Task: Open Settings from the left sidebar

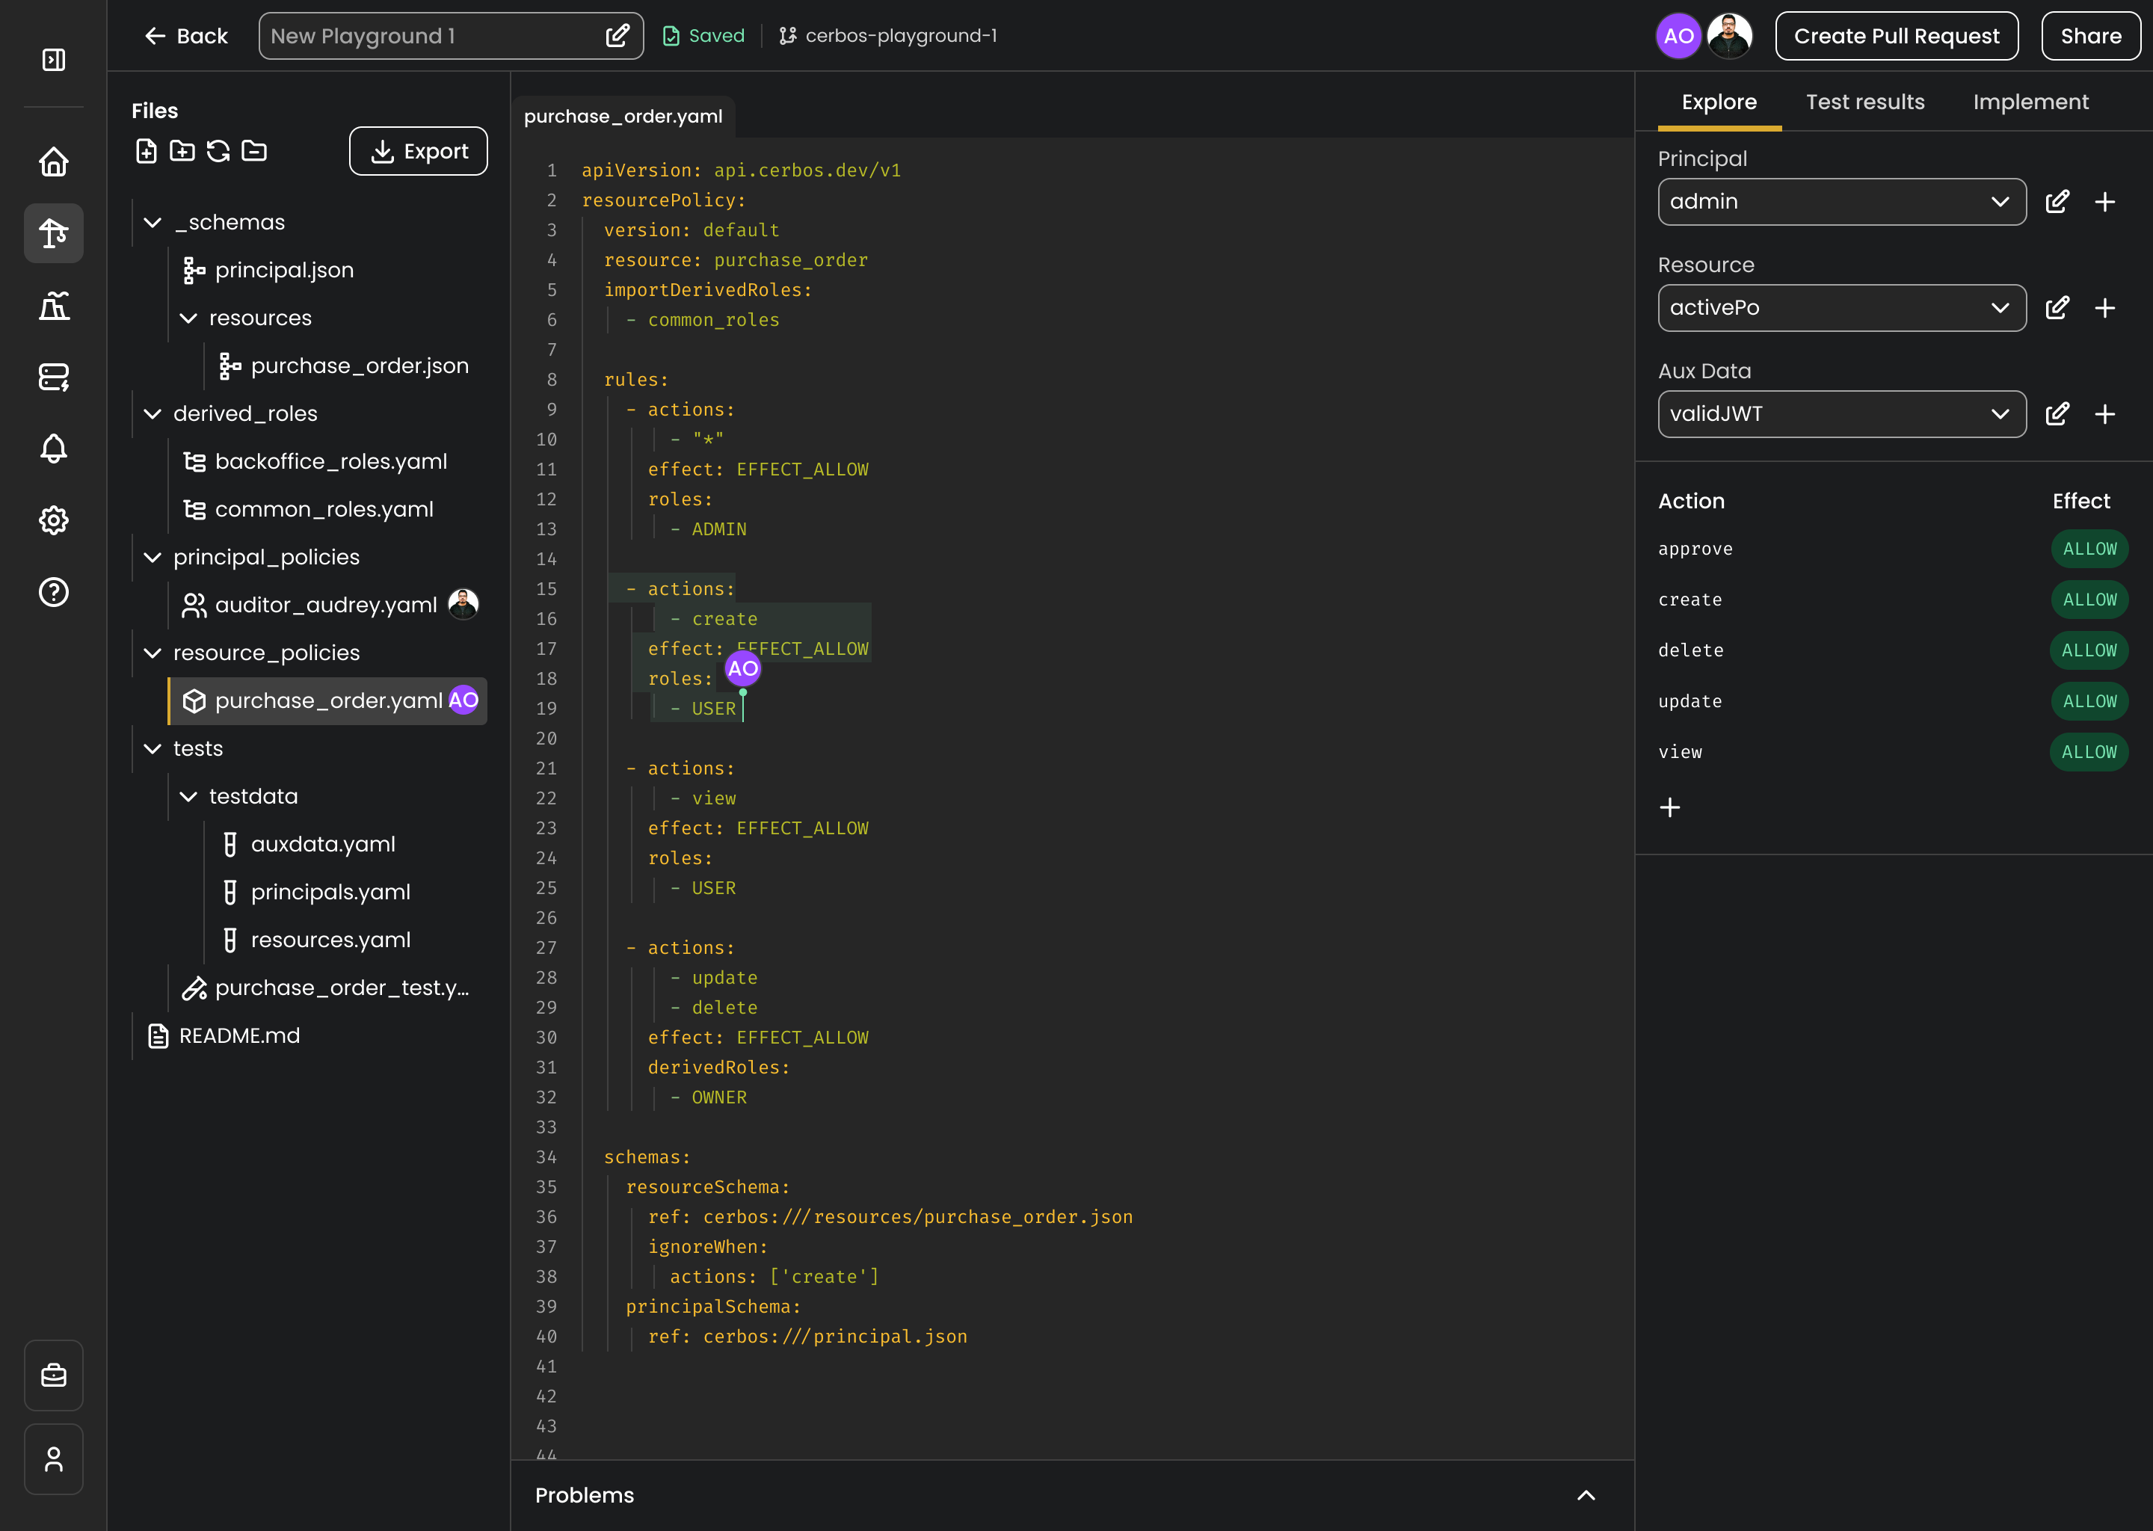Action: coord(54,520)
